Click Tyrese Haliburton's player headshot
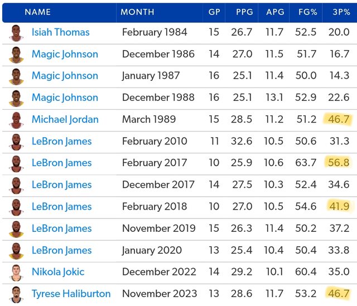 click(16, 294)
